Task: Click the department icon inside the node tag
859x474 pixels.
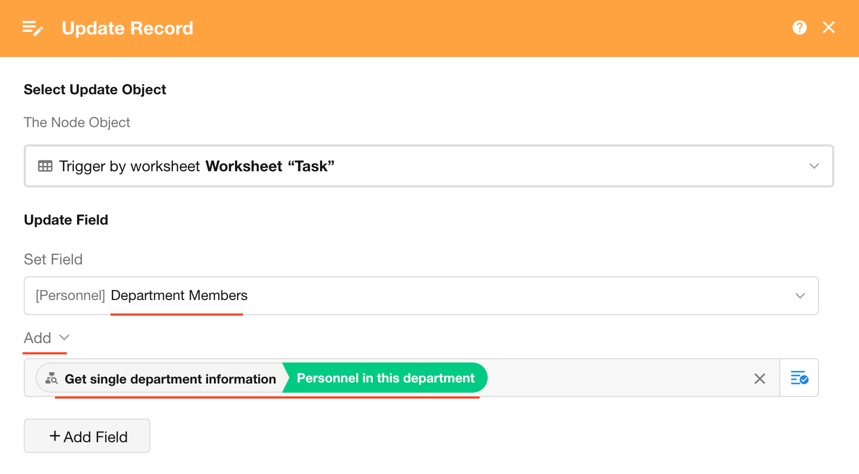Action: pos(52,379)
